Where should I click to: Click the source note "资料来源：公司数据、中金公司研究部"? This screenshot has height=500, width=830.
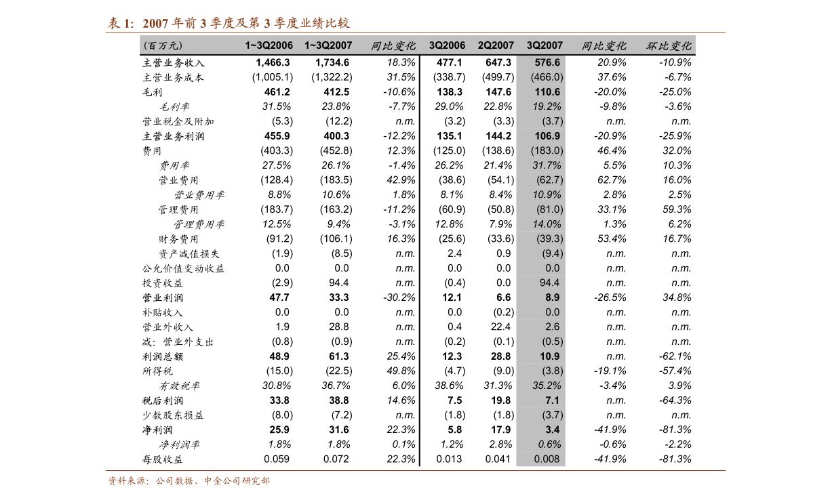point(189,481)
